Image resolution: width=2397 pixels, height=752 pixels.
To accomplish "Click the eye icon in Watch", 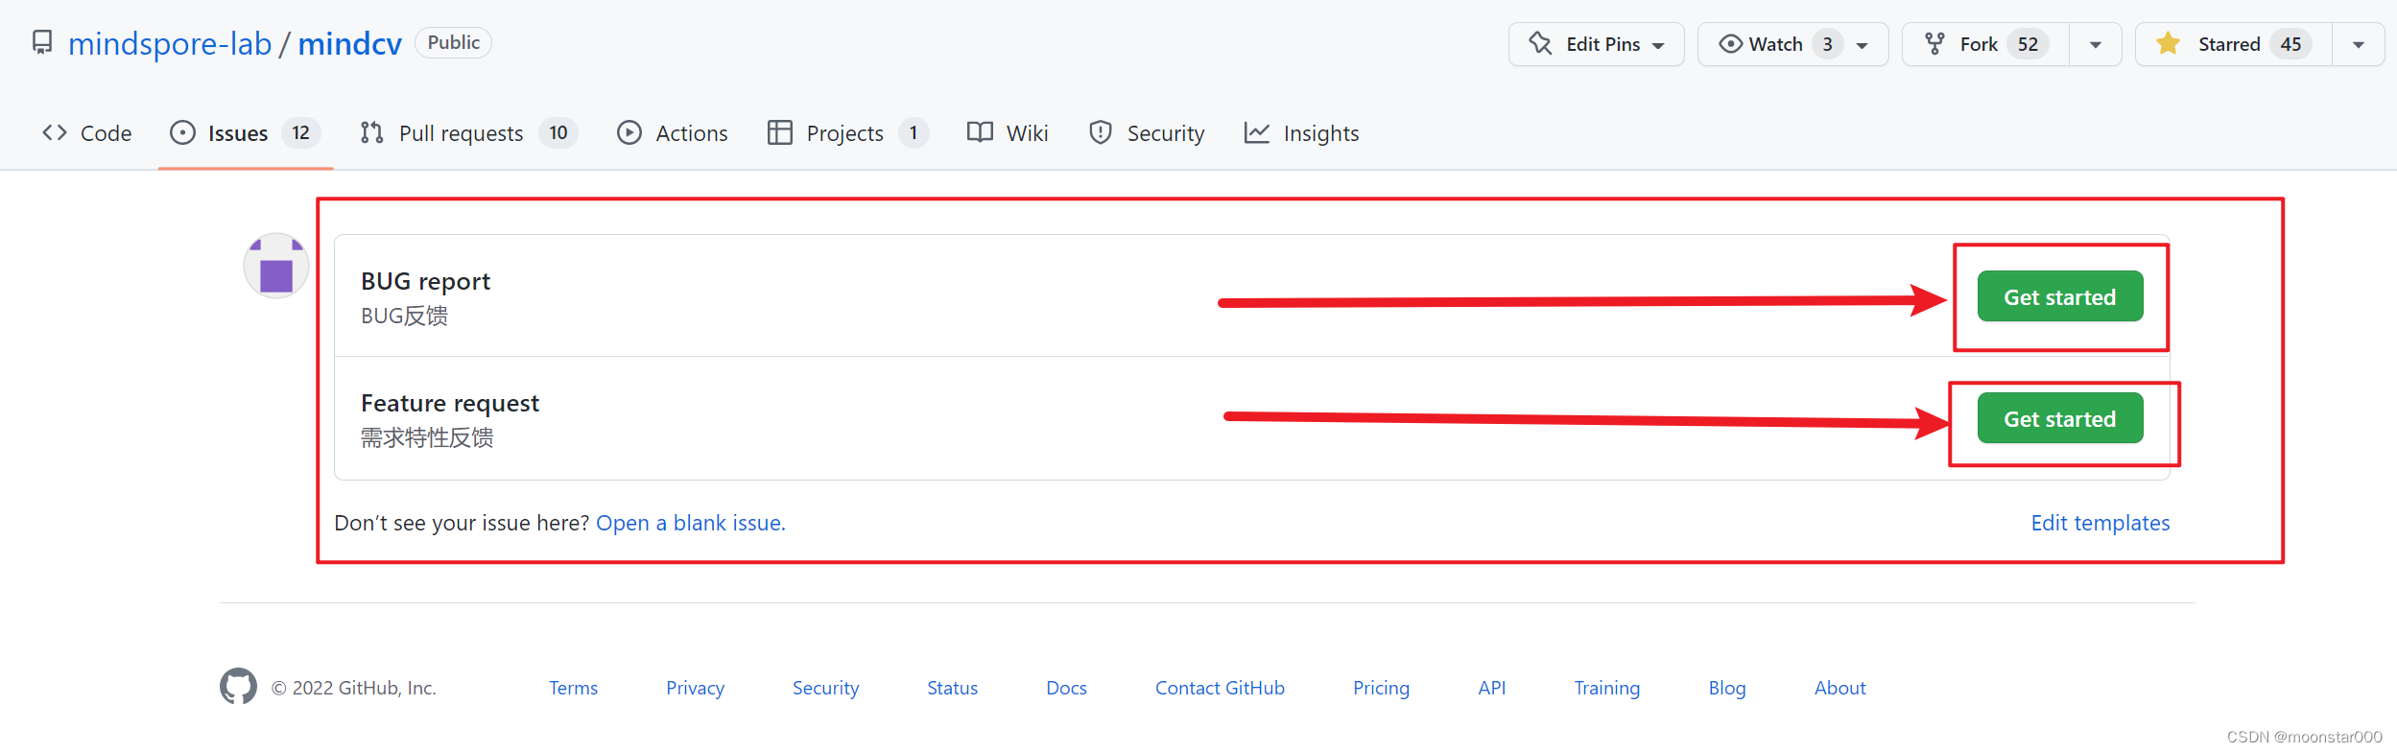I will (1730, 44).
